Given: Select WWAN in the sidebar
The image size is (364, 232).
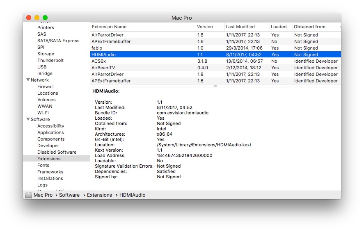Looking at the screenshot, I should 45,107.
